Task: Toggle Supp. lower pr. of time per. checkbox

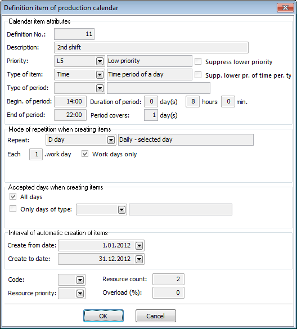Action: [x=198, y=75]
